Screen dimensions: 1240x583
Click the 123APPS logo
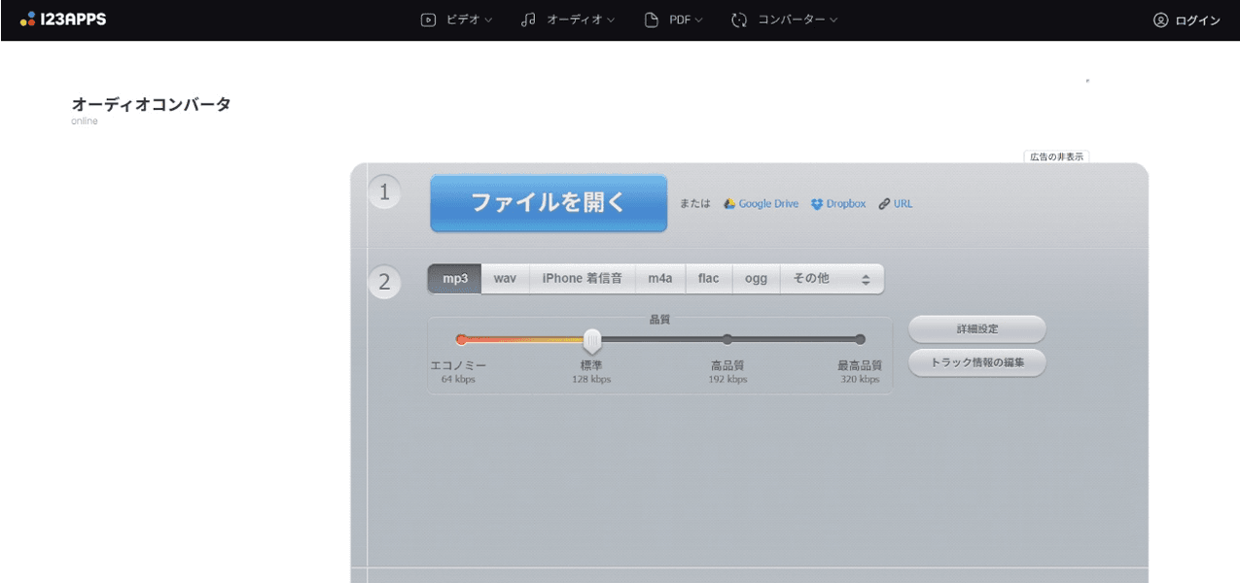click(x=63, y=19)
